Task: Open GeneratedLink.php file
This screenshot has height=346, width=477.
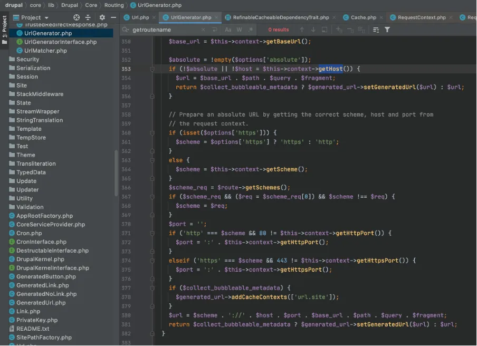Action: pyautogui.click(x=39, y=285)
